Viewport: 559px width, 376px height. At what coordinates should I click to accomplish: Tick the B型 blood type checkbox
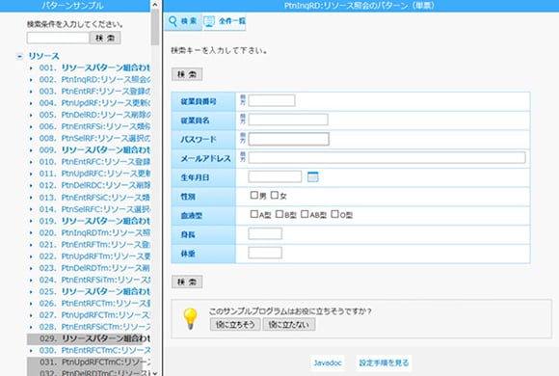point(279,214)
